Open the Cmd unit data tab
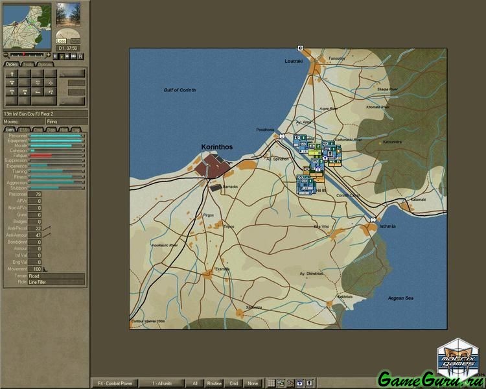486x389 pixels. 38,130
